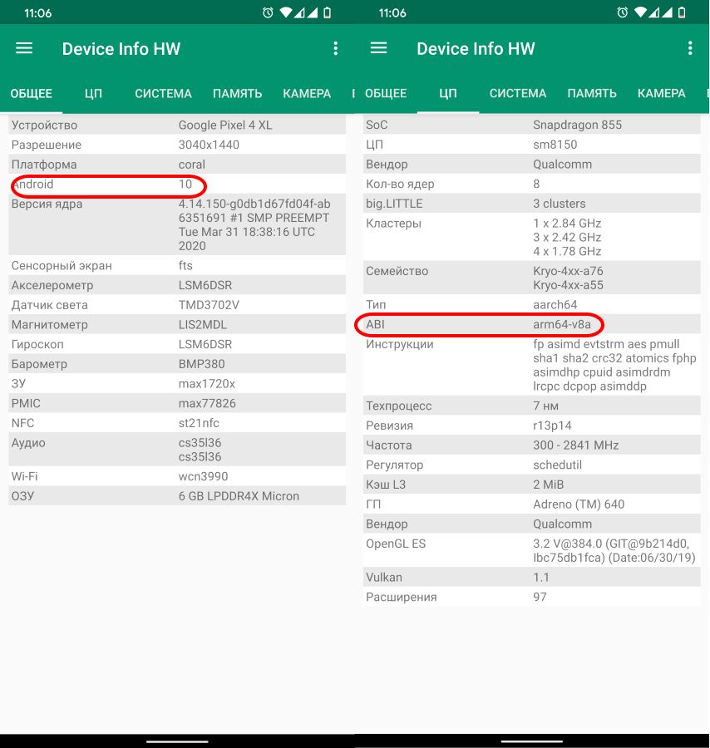Tap the 3040x1440 resolution value
The image size is (710, 748).
click(209, 145)
